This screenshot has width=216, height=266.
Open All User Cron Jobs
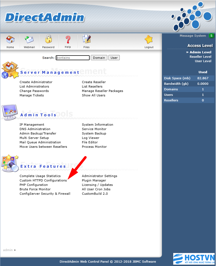(x=96, y=189)
